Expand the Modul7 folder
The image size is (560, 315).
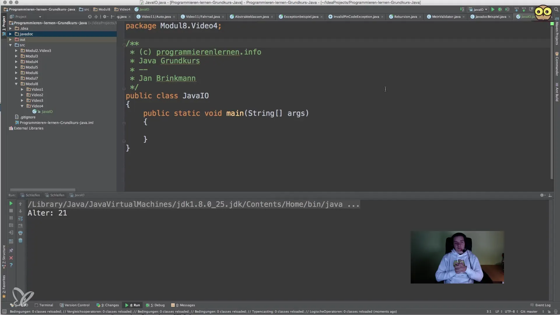pyautogui.click(x=16, y=78)
